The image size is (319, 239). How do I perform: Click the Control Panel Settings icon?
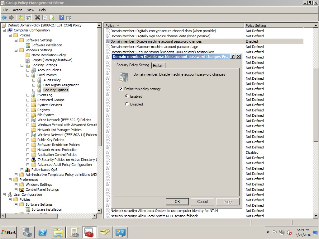click(x=22, y=190)
